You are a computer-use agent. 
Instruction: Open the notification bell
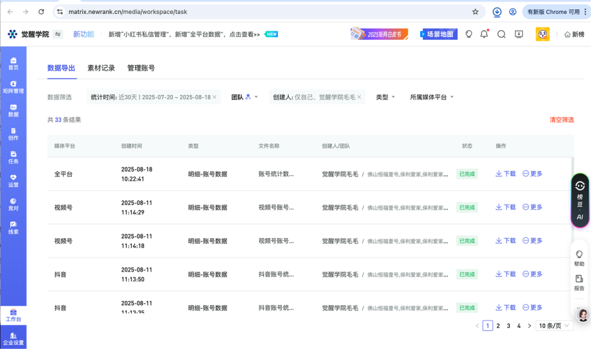[484, 34]
